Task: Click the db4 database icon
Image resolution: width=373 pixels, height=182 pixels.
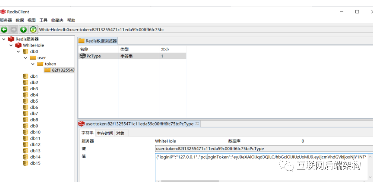Action: [x=26, y=95]
